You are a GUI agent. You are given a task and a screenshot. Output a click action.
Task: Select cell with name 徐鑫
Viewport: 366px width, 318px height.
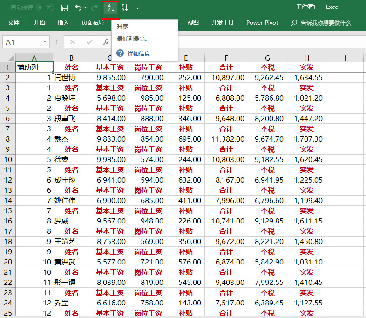pos(71,160)
